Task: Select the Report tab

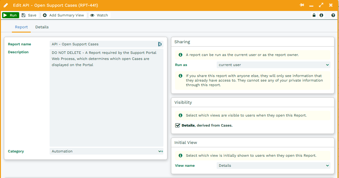Action: [x=21, y=27]
